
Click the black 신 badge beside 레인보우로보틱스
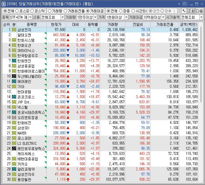coord(14,149)
